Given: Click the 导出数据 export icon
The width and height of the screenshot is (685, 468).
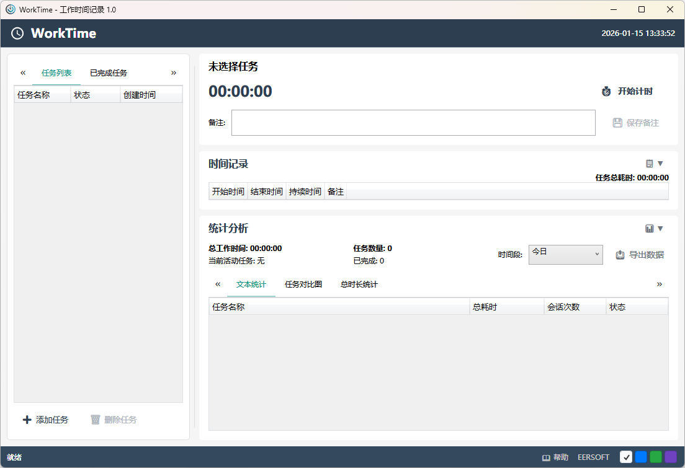Looking at the screenshot, I should [620, 255].
